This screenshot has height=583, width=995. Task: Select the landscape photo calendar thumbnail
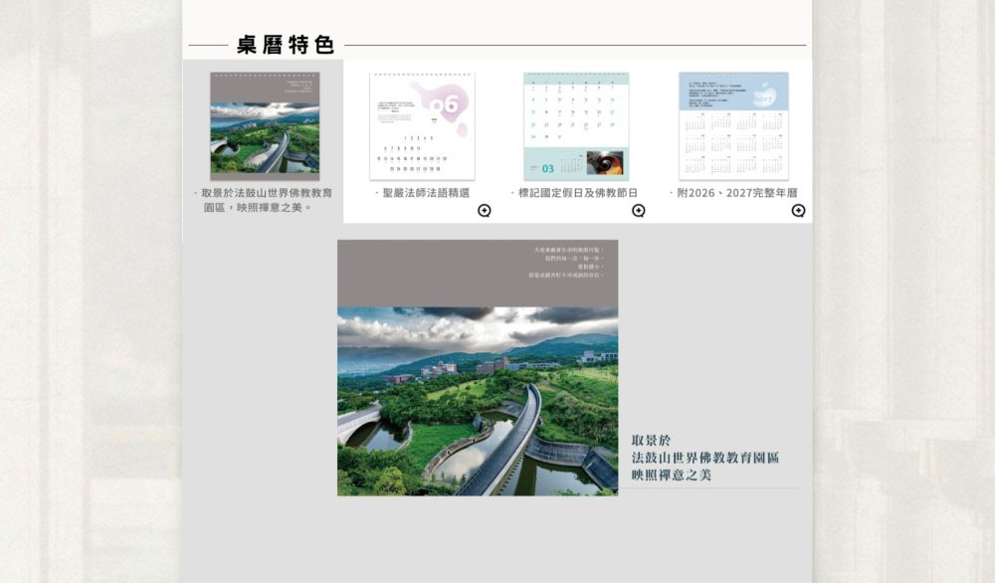tap(265, 136)
